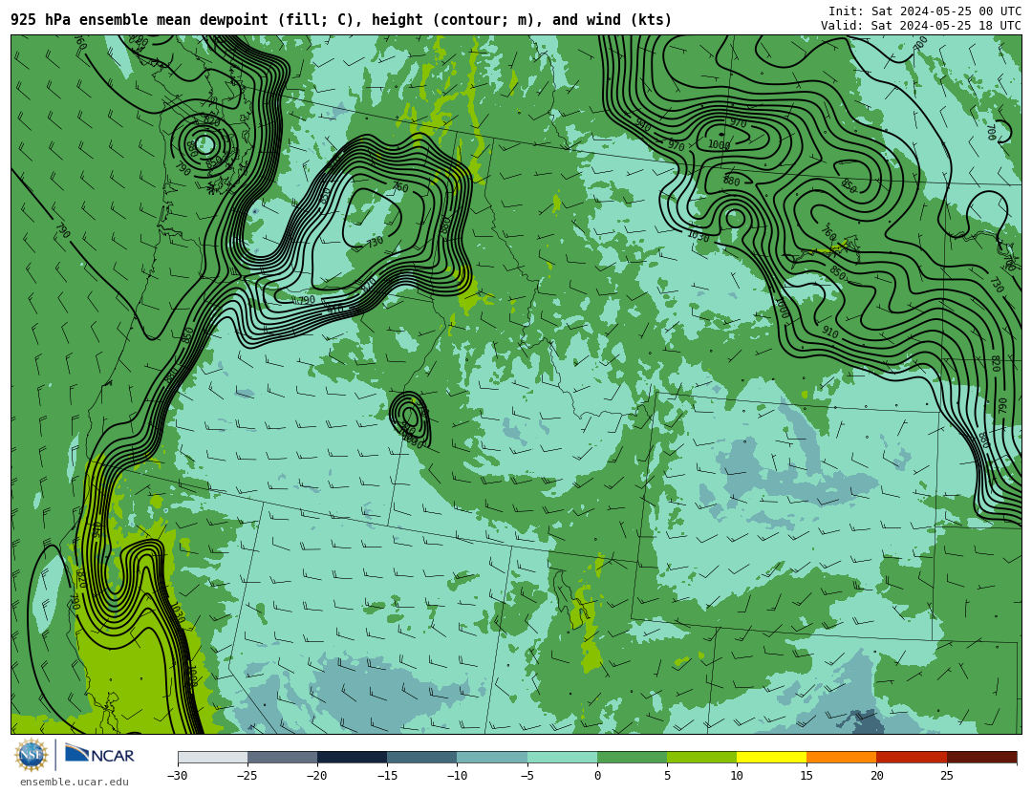Screen dimensions: 1032x794
Task: Click the colorbar tick label 10
Action: pos(737,776)
